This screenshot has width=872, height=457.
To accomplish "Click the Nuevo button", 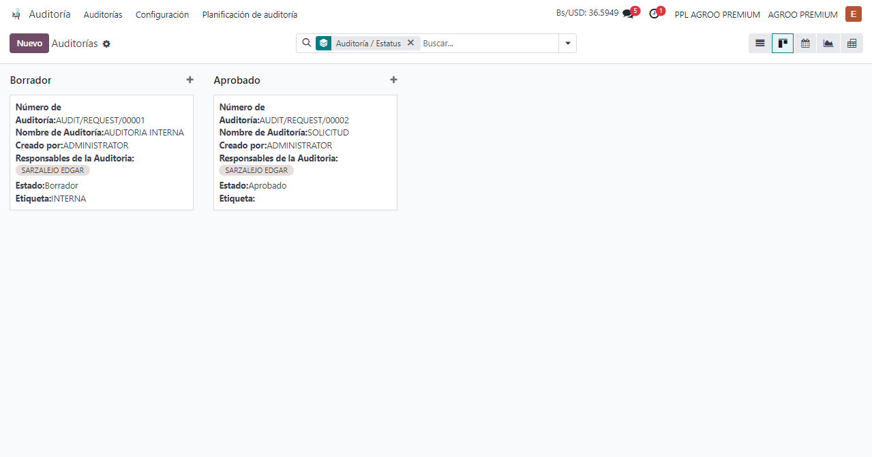I will [29, 44].
